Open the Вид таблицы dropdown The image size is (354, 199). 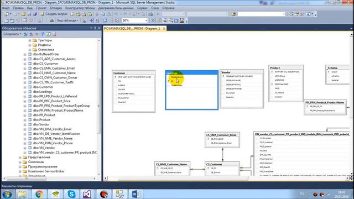(67, 20)
